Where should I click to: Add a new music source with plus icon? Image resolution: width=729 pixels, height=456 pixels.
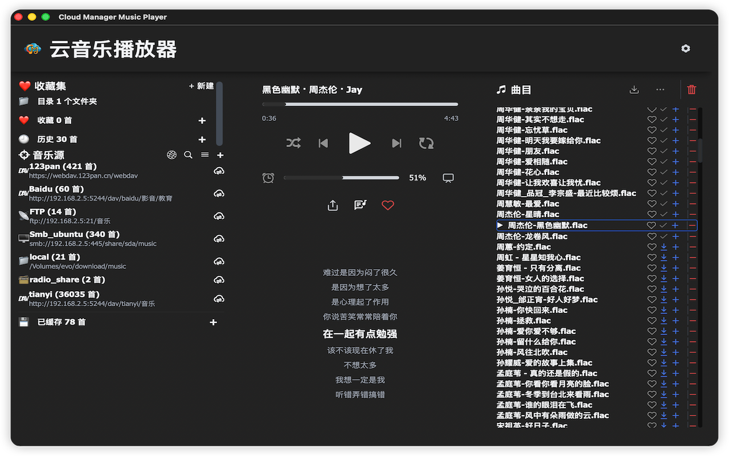click(220, 155)
